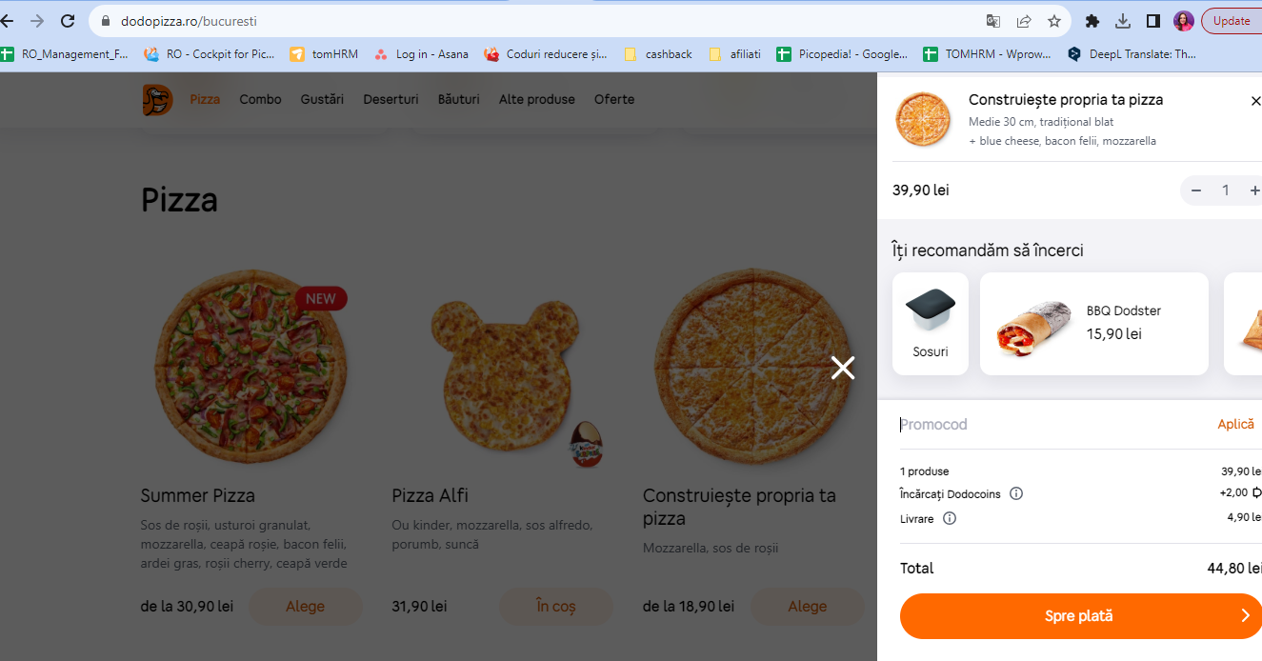Switch to the Combo menu tab
Image resolution: width=1262 pixels, height=661 pixels.
(x=259, y=98)
